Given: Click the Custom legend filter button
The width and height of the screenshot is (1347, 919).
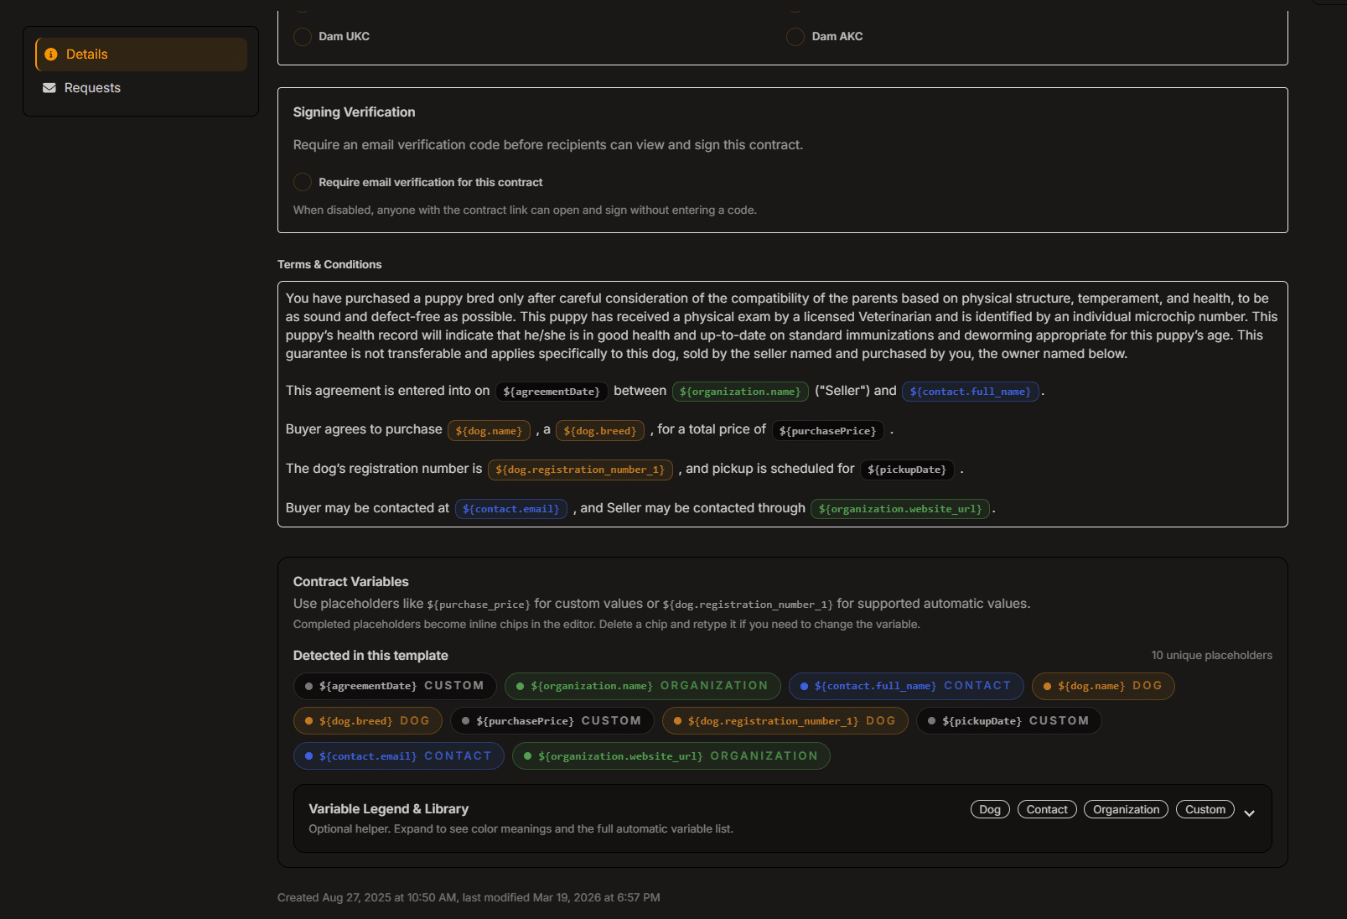Looking at the screenshot, I should coord(1205,809).
